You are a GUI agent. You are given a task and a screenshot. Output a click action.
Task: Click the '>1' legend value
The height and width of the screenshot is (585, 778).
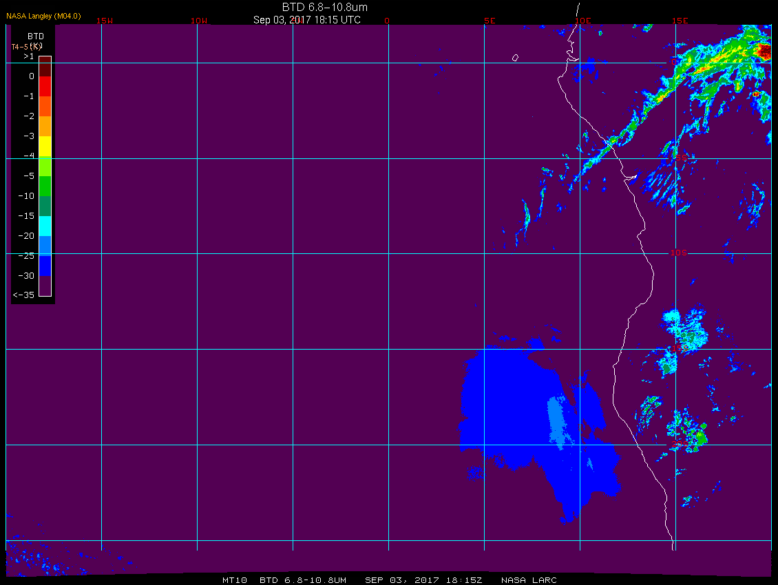pyautogui.click(x=29, y=56)
